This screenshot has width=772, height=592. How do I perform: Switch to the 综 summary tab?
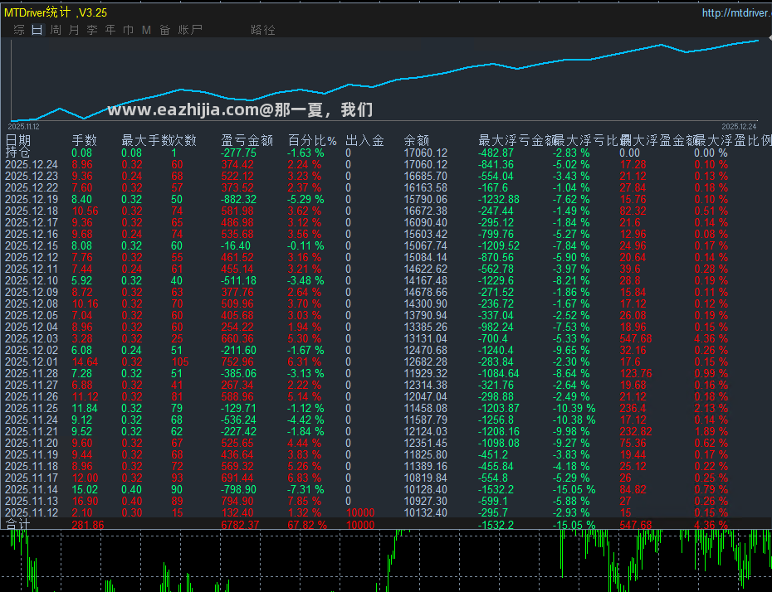click(19, 30)
